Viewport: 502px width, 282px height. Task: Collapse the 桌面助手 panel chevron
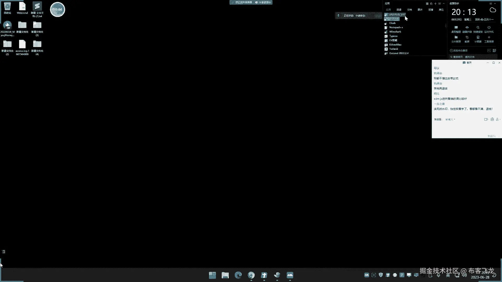pos(495,4)
